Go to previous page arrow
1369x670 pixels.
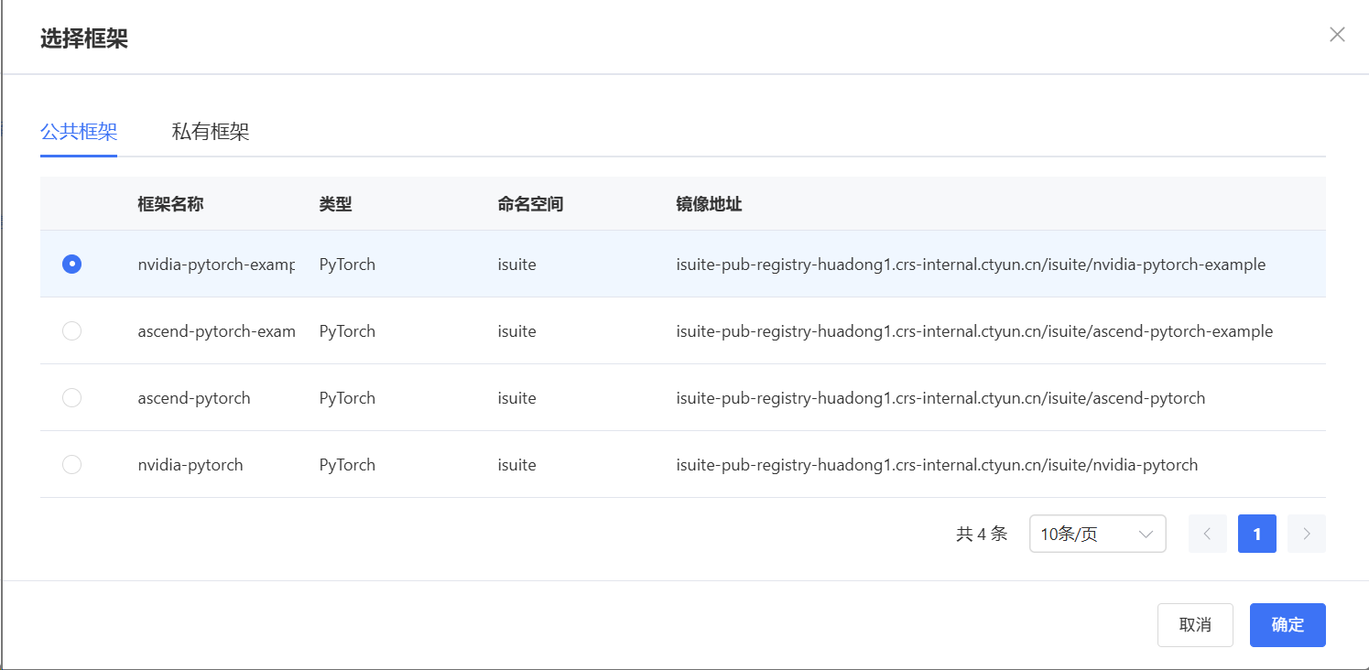[1207, 534]
